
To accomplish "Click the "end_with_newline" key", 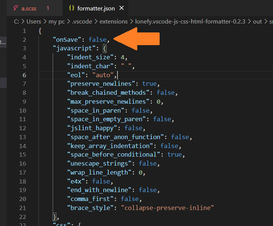I will (x=99, y=190).
